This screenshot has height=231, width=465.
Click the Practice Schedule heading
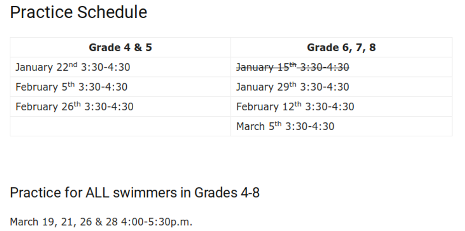pos(78,12)
